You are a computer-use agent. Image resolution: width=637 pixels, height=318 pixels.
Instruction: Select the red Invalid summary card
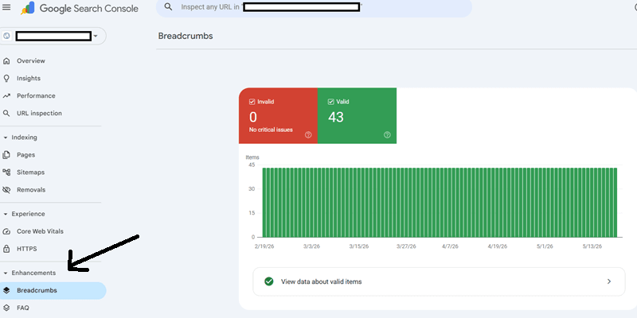pos(278,115)
